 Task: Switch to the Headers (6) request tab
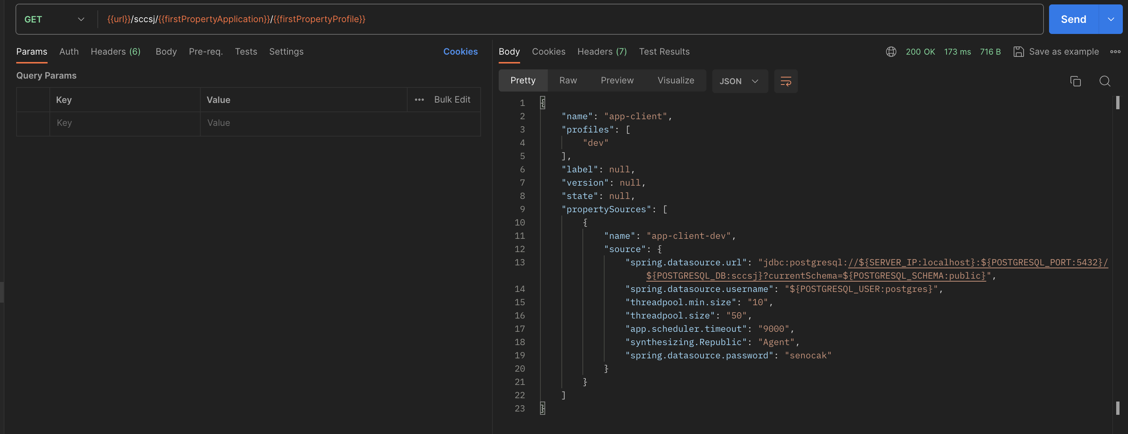point(115,52)
